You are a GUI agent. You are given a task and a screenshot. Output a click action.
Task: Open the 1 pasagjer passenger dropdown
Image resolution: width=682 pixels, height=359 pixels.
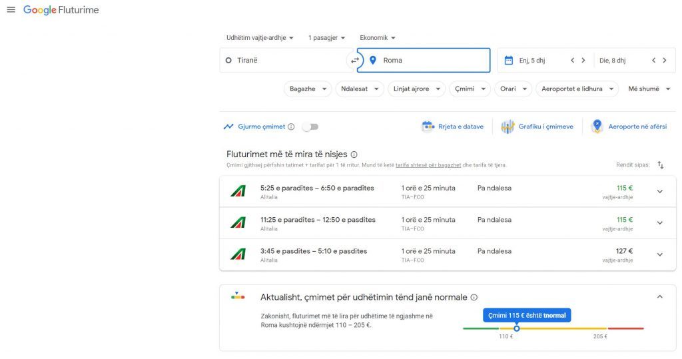tap(327, 38)
